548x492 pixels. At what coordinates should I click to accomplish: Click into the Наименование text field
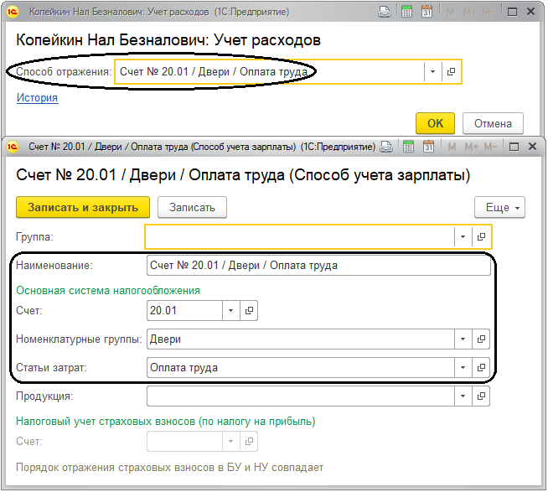pyautogui.click(x=318, y=266)
